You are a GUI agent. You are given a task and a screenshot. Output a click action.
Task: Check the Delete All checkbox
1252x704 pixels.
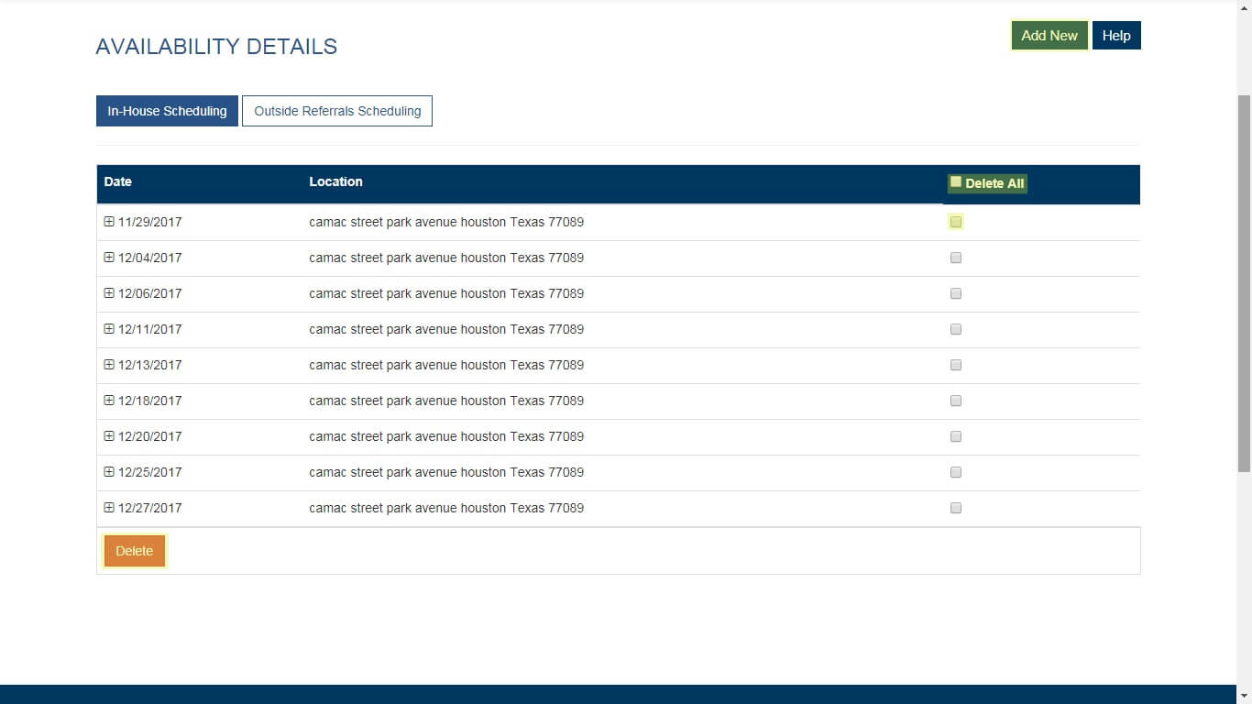[x=956, y=182]
